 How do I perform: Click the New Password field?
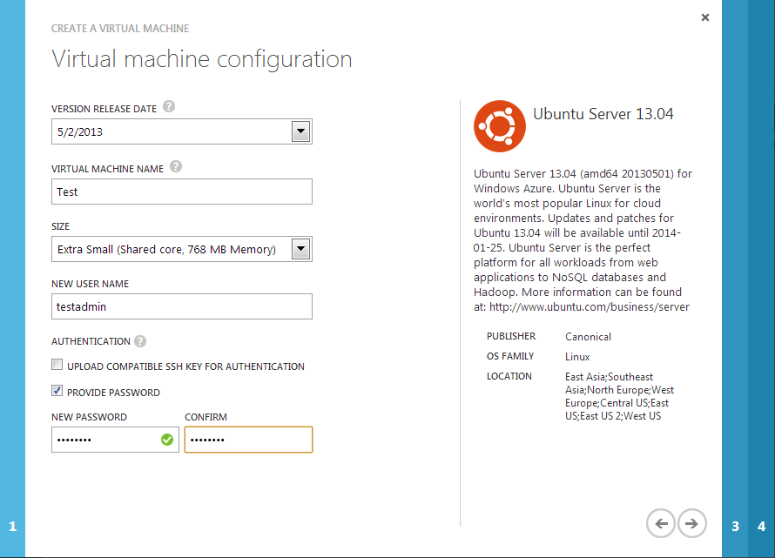click(x=104, y=440)
